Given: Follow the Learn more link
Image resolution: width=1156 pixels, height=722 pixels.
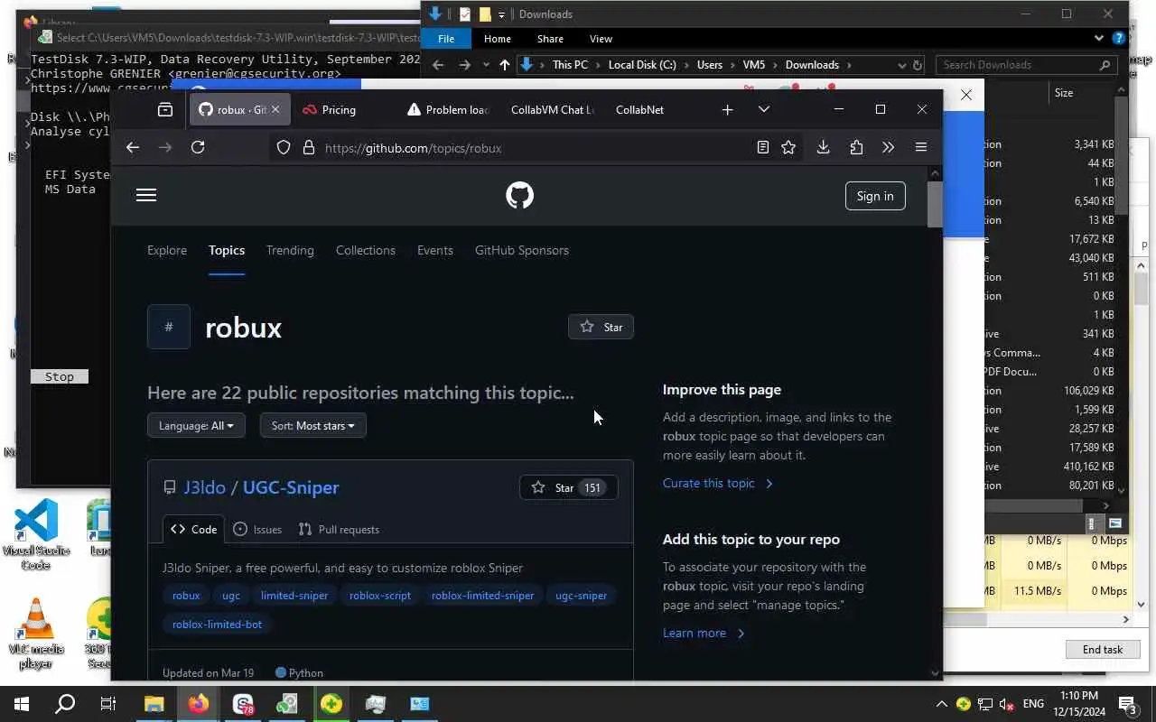Looking at the screenshot, I should point(704,633).
